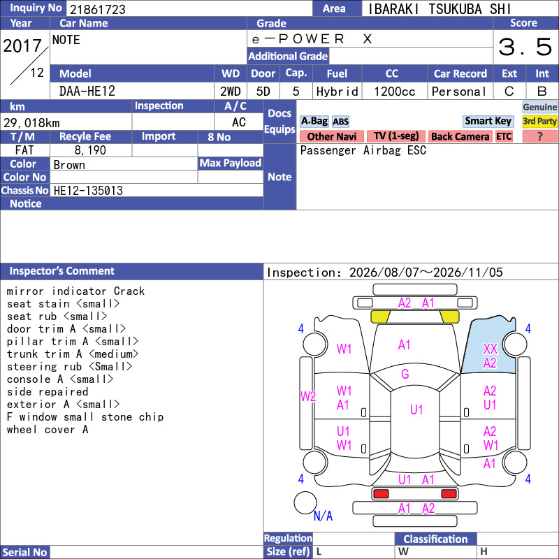Click the ETC badge

[504, 136]
